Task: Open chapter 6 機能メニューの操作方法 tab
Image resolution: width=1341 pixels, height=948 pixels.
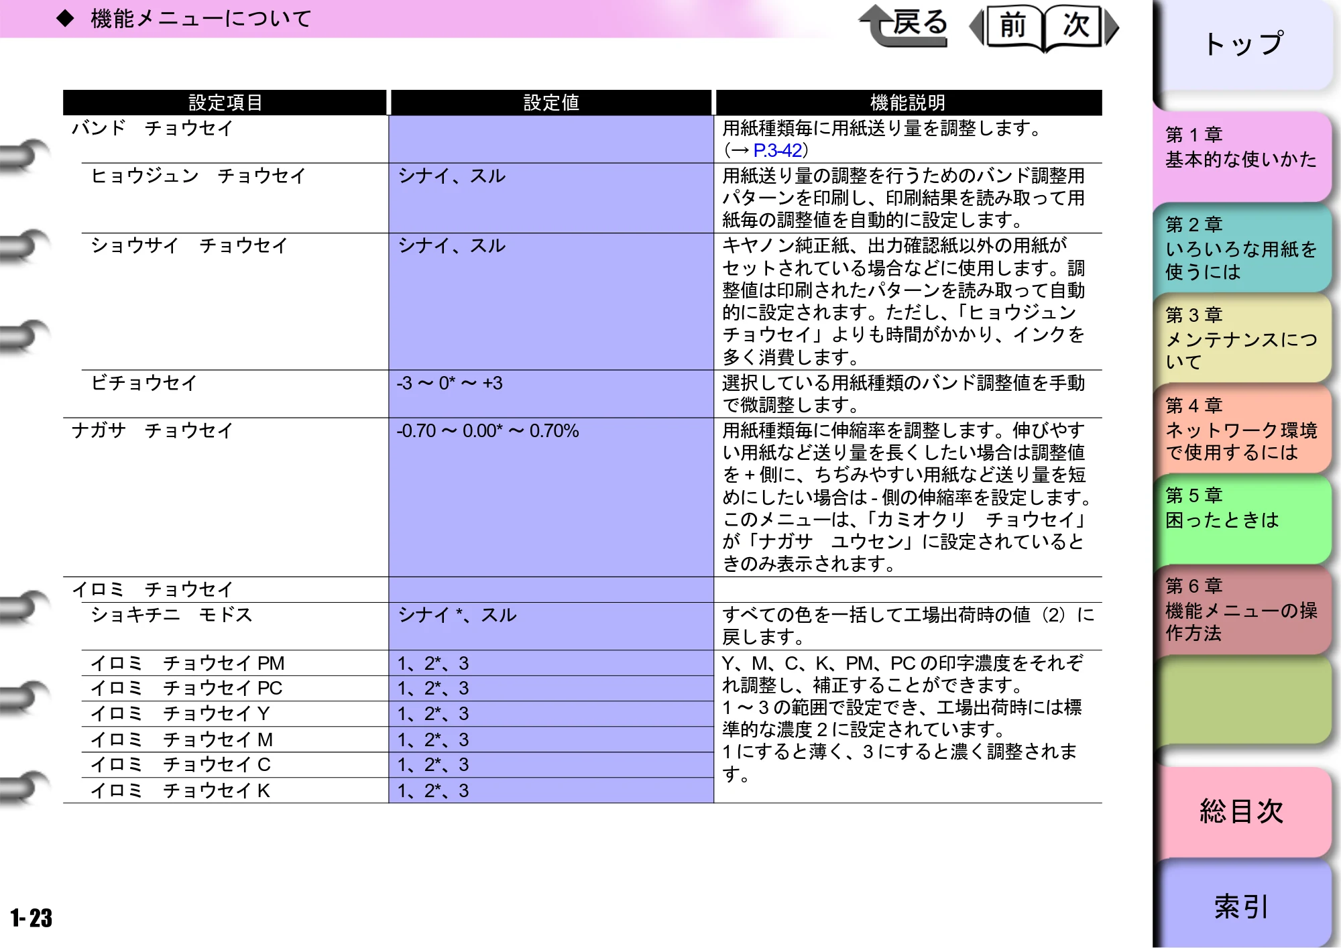Action: pyautogui.click(x=1242, y=610)
